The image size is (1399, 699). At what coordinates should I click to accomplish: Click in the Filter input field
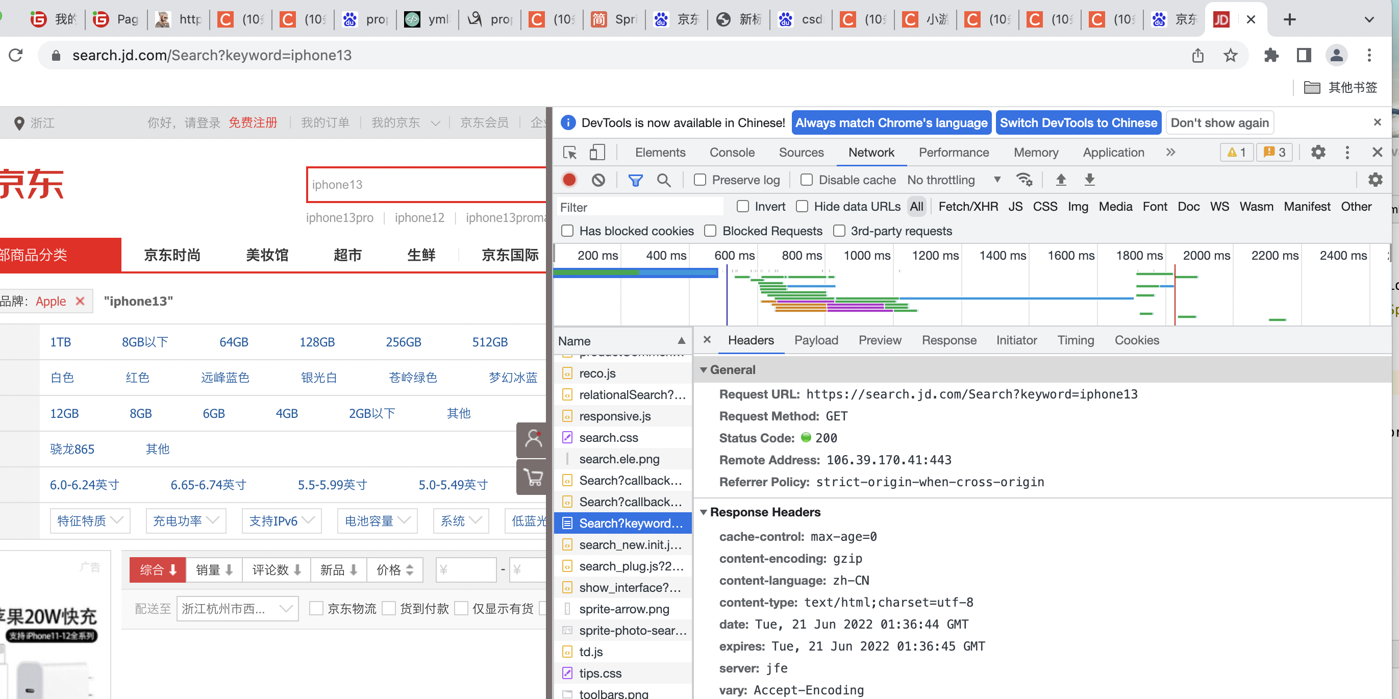pyautogui.click(x=641, y=207)
